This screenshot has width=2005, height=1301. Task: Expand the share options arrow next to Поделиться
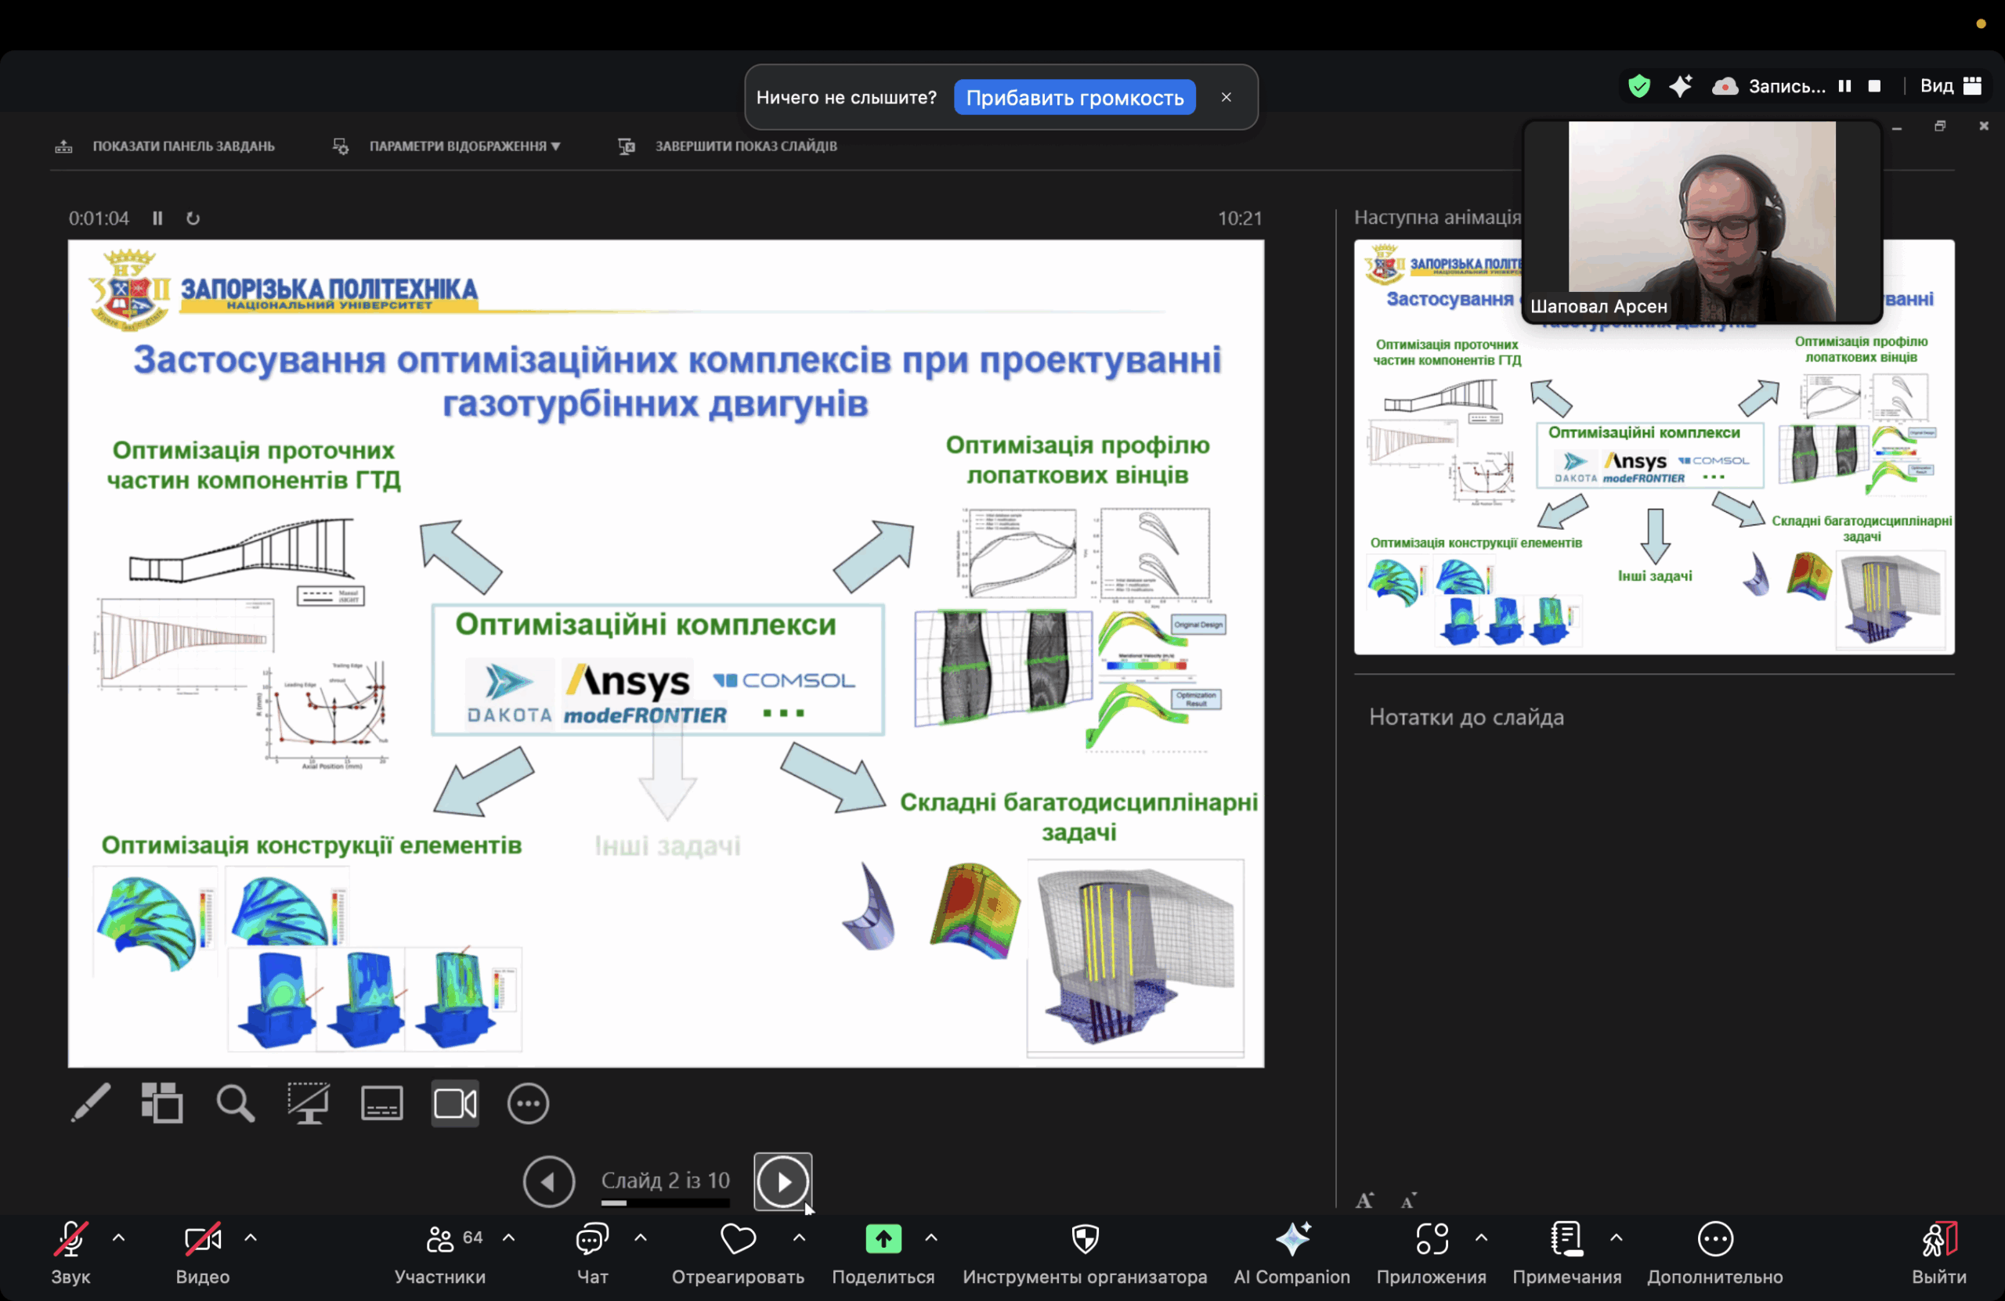point(931,1238)
